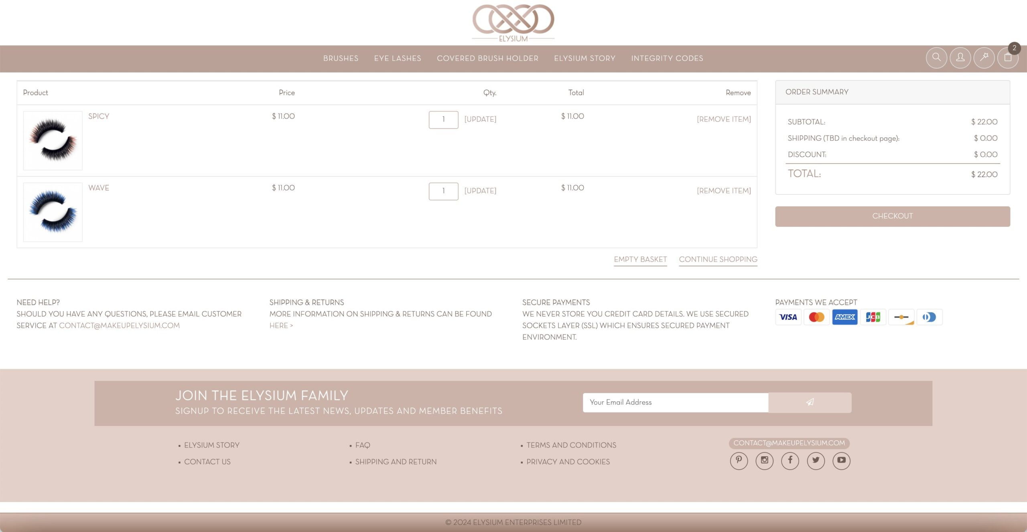1027x532 pixels.
Task: Click the card icon right of JCB
Action: (901, 317)
